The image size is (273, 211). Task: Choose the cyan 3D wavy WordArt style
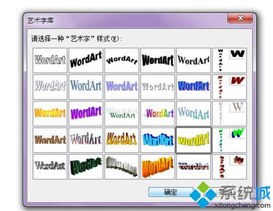point(158,140)
